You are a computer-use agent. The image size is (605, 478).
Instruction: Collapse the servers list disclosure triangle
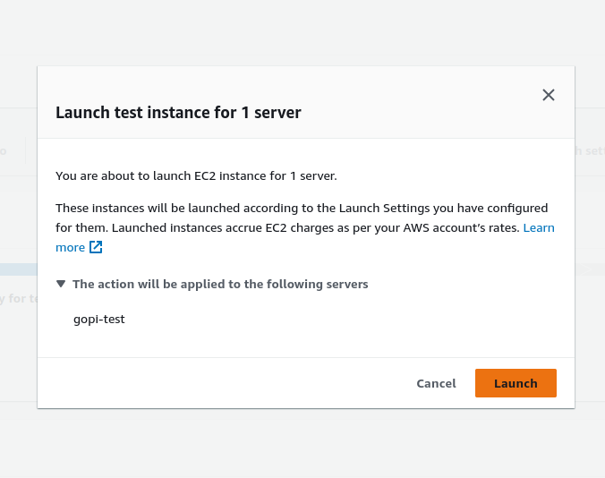[61, 284]
